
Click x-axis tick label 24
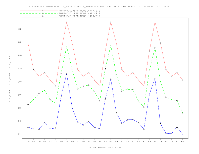pos(72,141)
